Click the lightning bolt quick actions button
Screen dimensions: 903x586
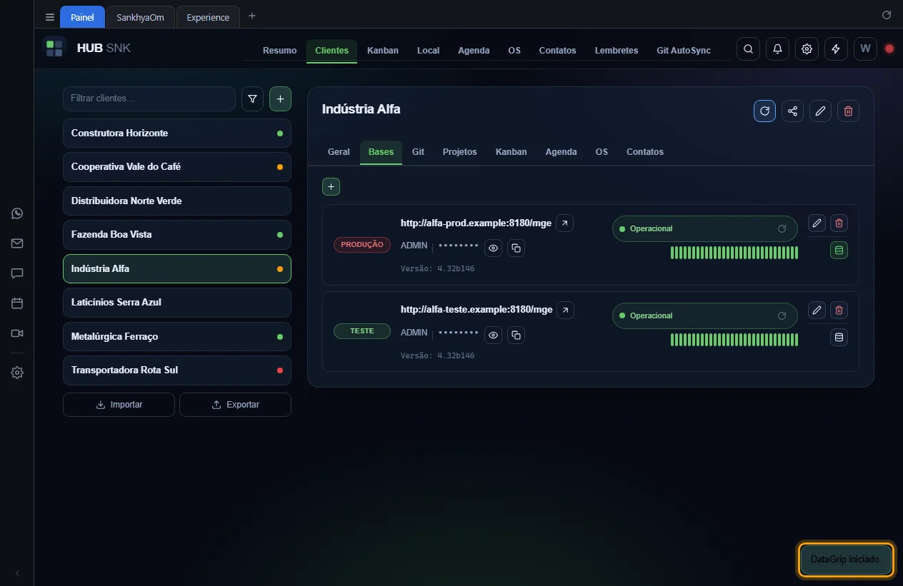pos(836,49)
